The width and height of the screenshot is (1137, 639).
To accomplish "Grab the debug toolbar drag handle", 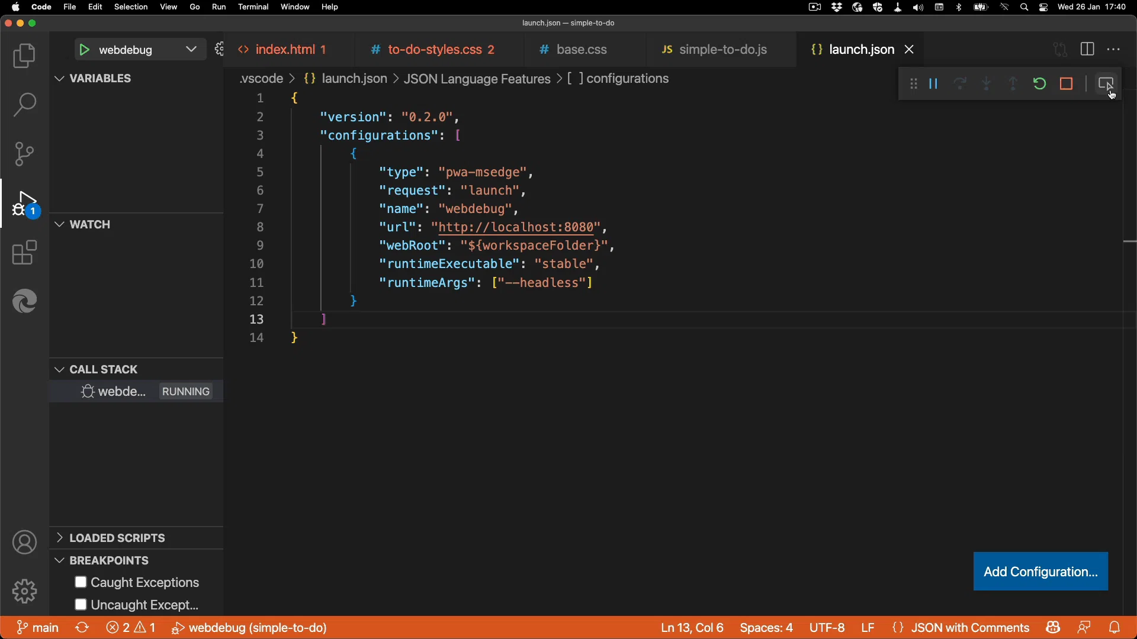I will tap(914, 84).
